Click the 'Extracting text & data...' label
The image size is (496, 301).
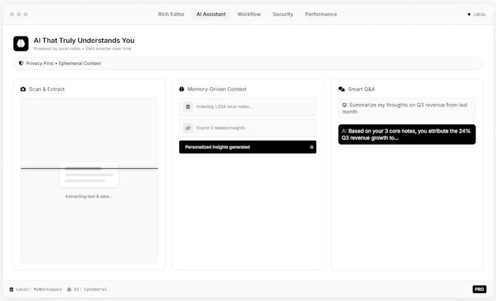pos(89,196)
